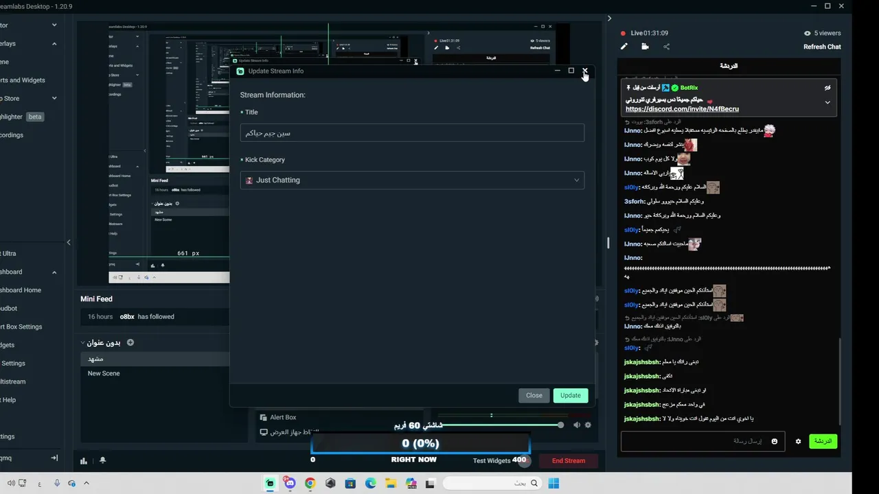Click the chat panel scrollbar
This screenshot has width=879, height=494.
pyautogui.click(x=839, y=381)
